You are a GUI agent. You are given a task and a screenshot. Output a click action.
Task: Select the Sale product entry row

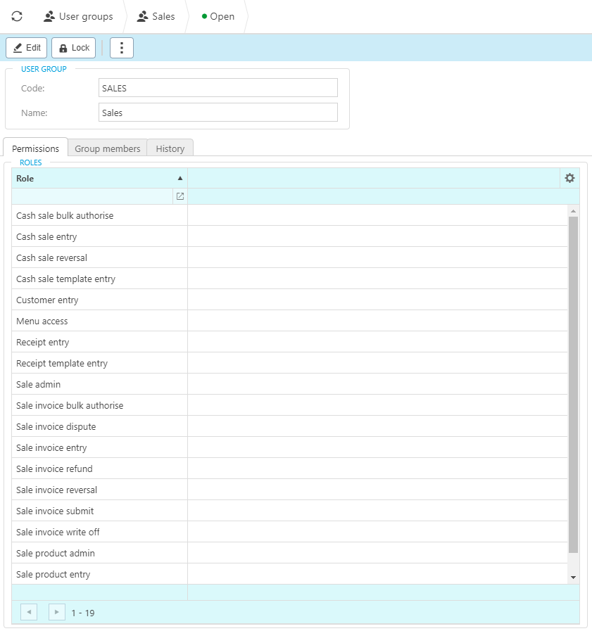(x=289, y=574)
